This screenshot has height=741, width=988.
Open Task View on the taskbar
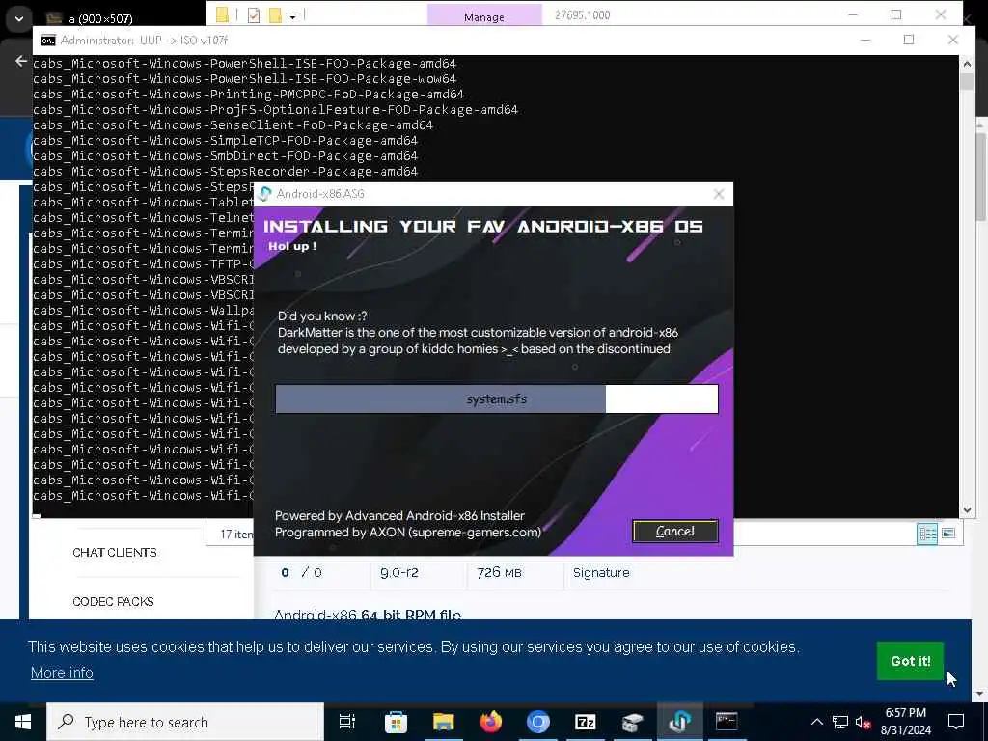point(347,722)
